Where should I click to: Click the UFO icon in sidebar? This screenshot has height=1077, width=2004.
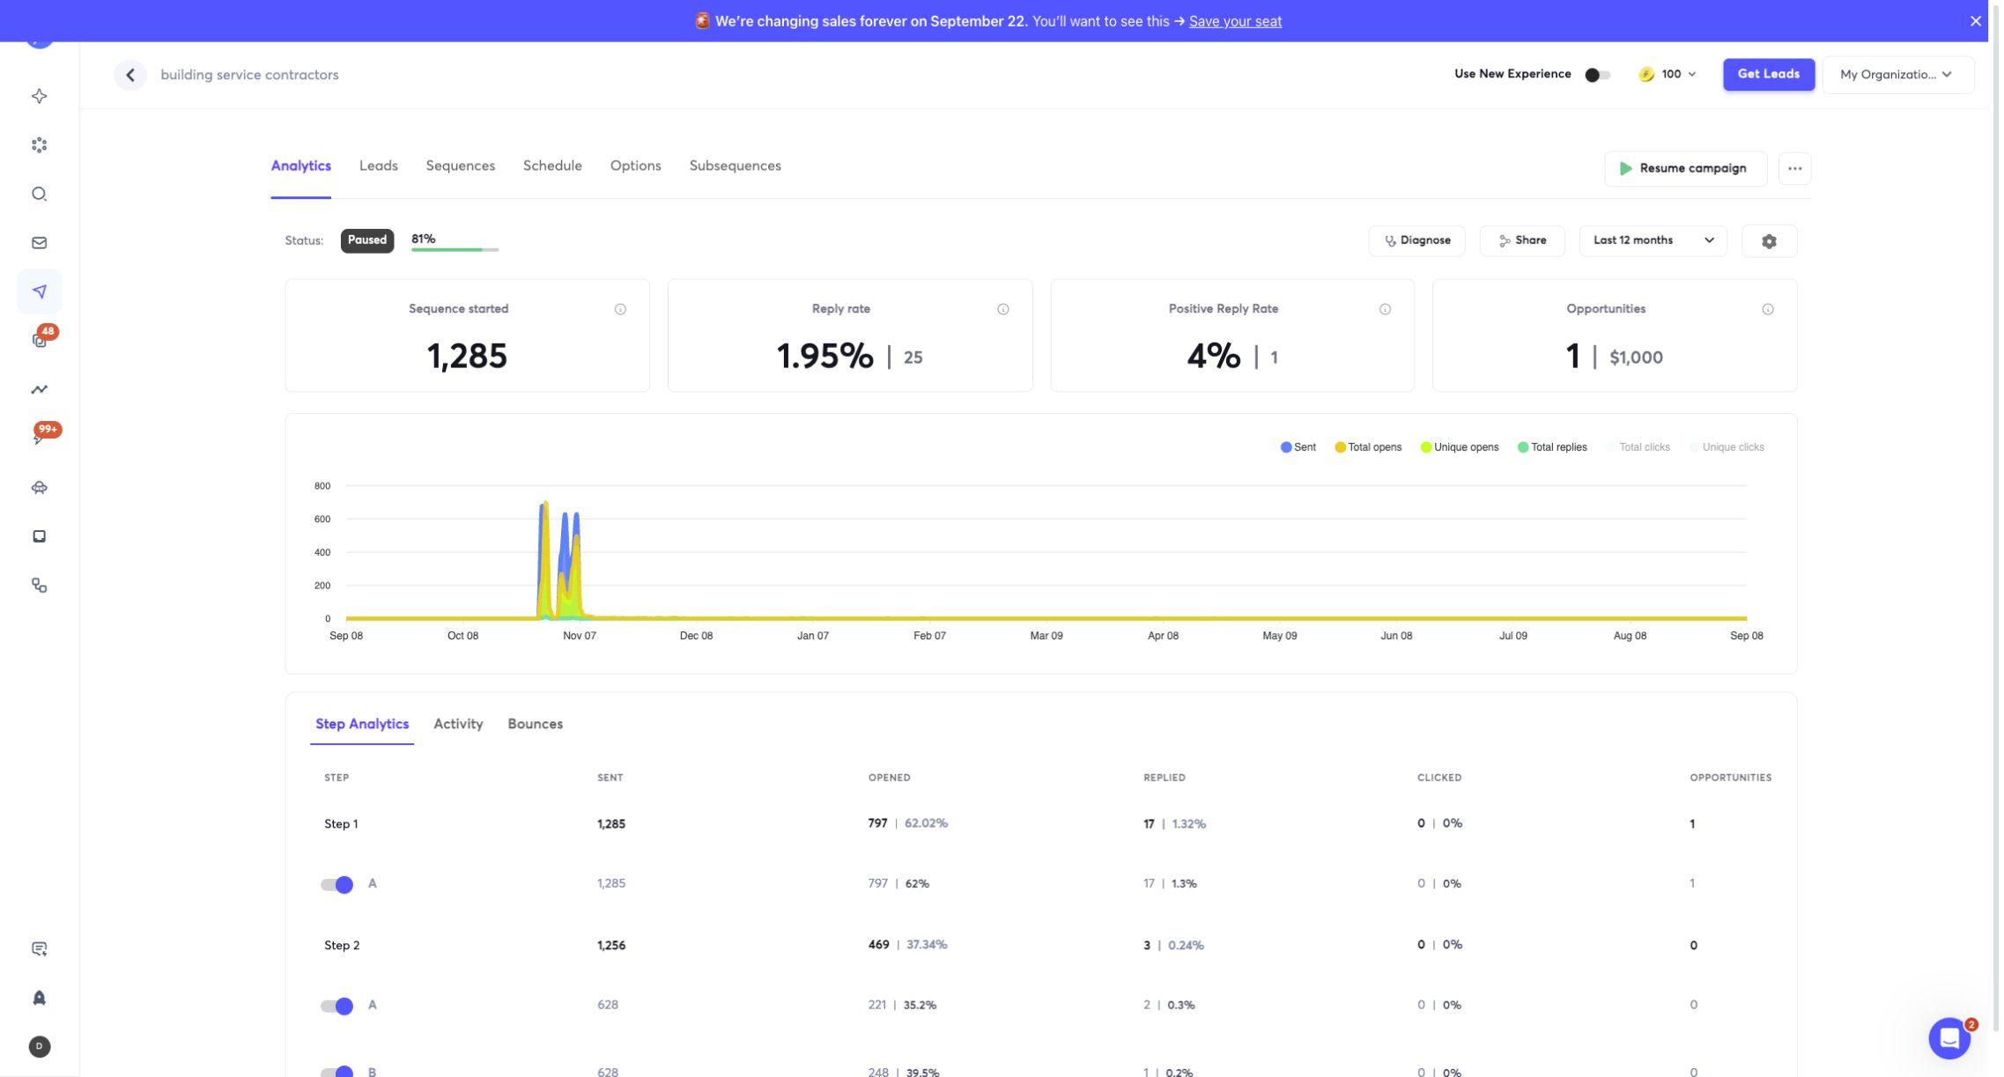(x=39, y=487)
